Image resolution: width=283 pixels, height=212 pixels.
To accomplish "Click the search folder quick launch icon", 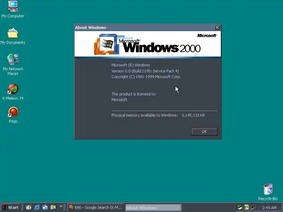I will pos(53,207).
